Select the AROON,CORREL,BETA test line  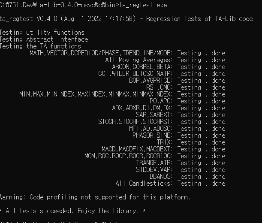[x=170, y=67]
